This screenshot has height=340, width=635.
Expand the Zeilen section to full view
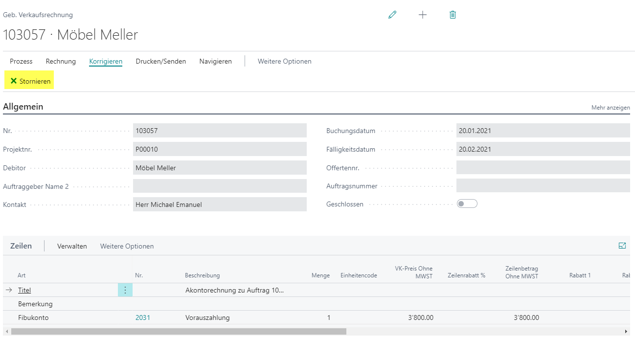coord(622,246)
